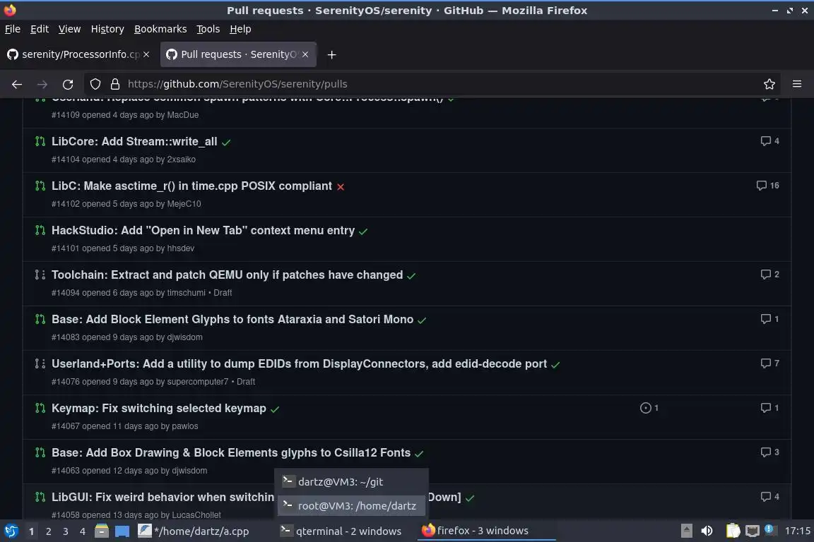The width and height of the screenshot is (814, 542).
Task: Open the 16 comments on LibC asctime_r PR
Action: pyautogui.click(x=767, y=186)
